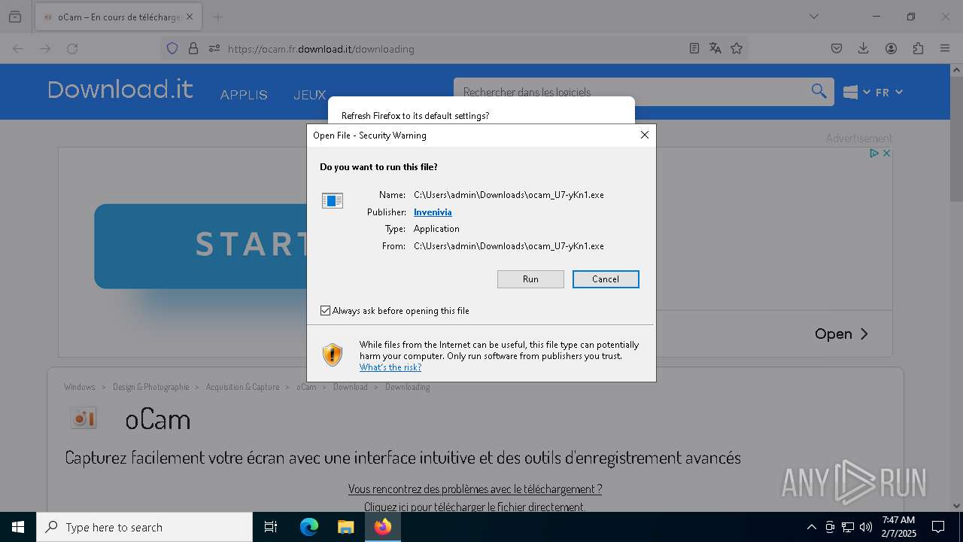Close the Open File security warning dialog
963x542 pixels.
pyautogui.click(x=644, y=135)
